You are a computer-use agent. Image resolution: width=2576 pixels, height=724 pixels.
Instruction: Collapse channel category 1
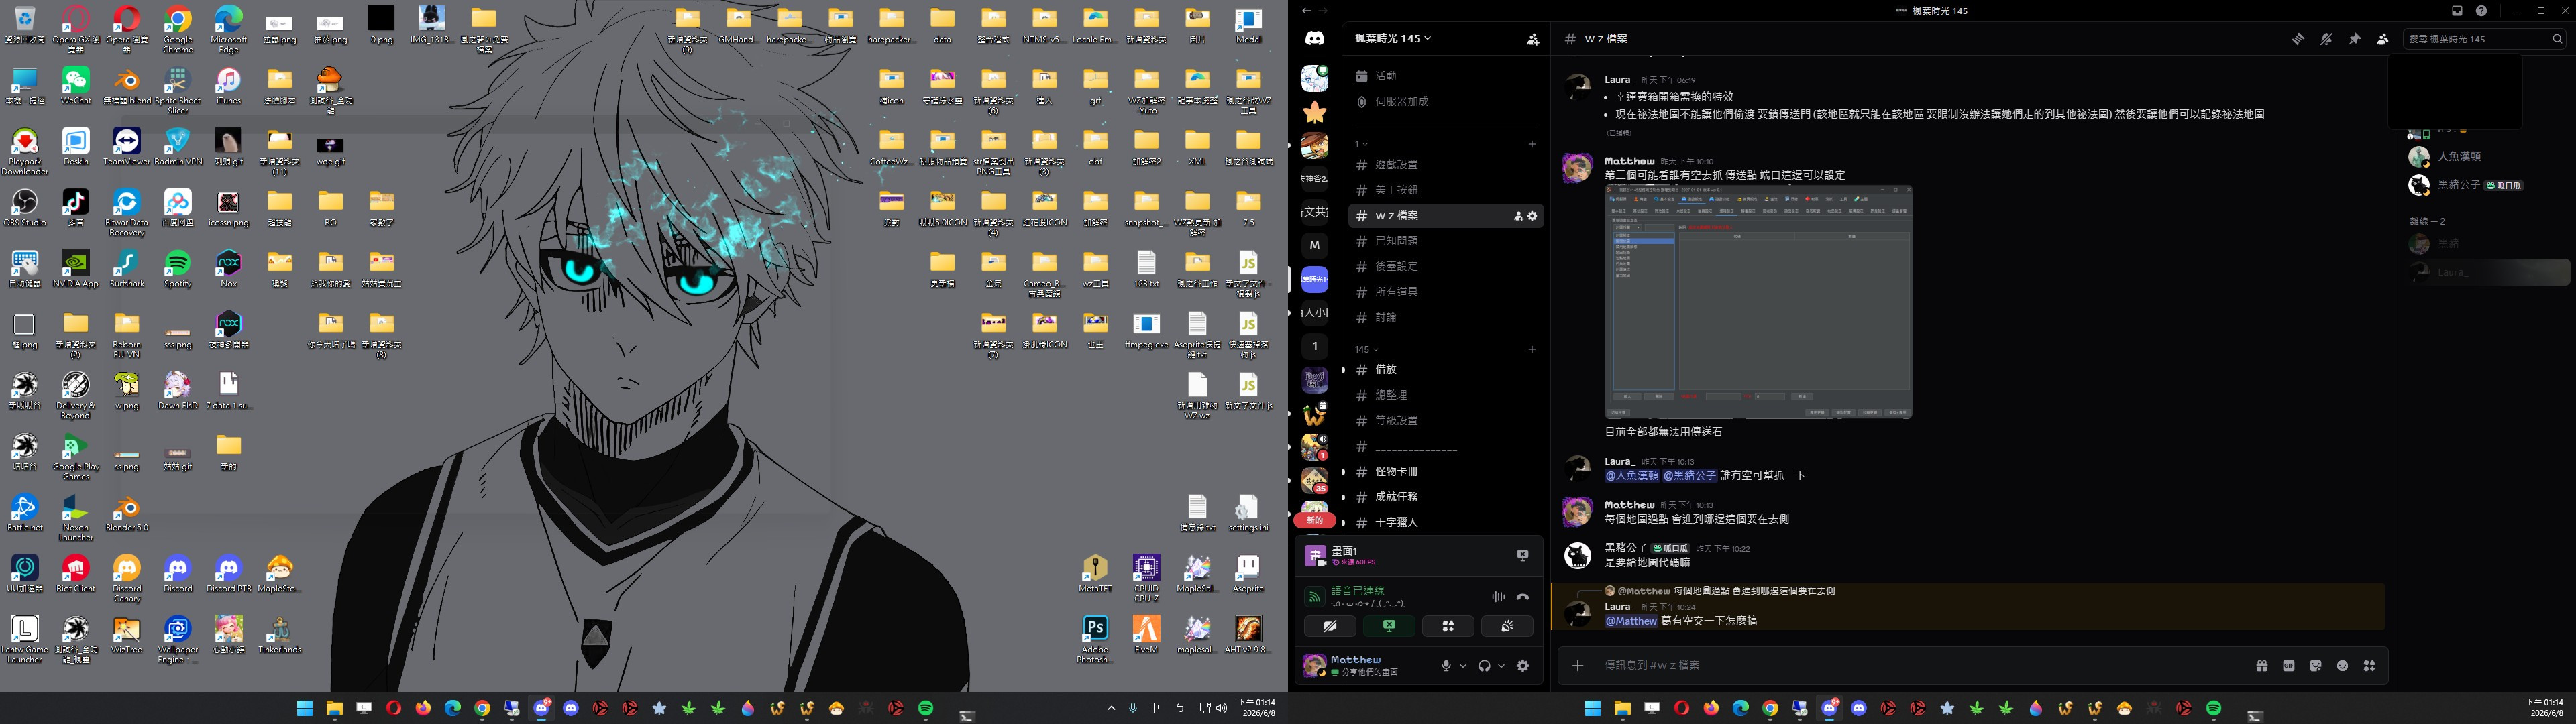[1360, 145]
